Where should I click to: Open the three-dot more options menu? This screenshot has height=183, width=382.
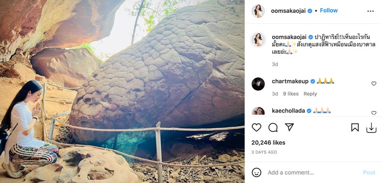coord(371,11)
